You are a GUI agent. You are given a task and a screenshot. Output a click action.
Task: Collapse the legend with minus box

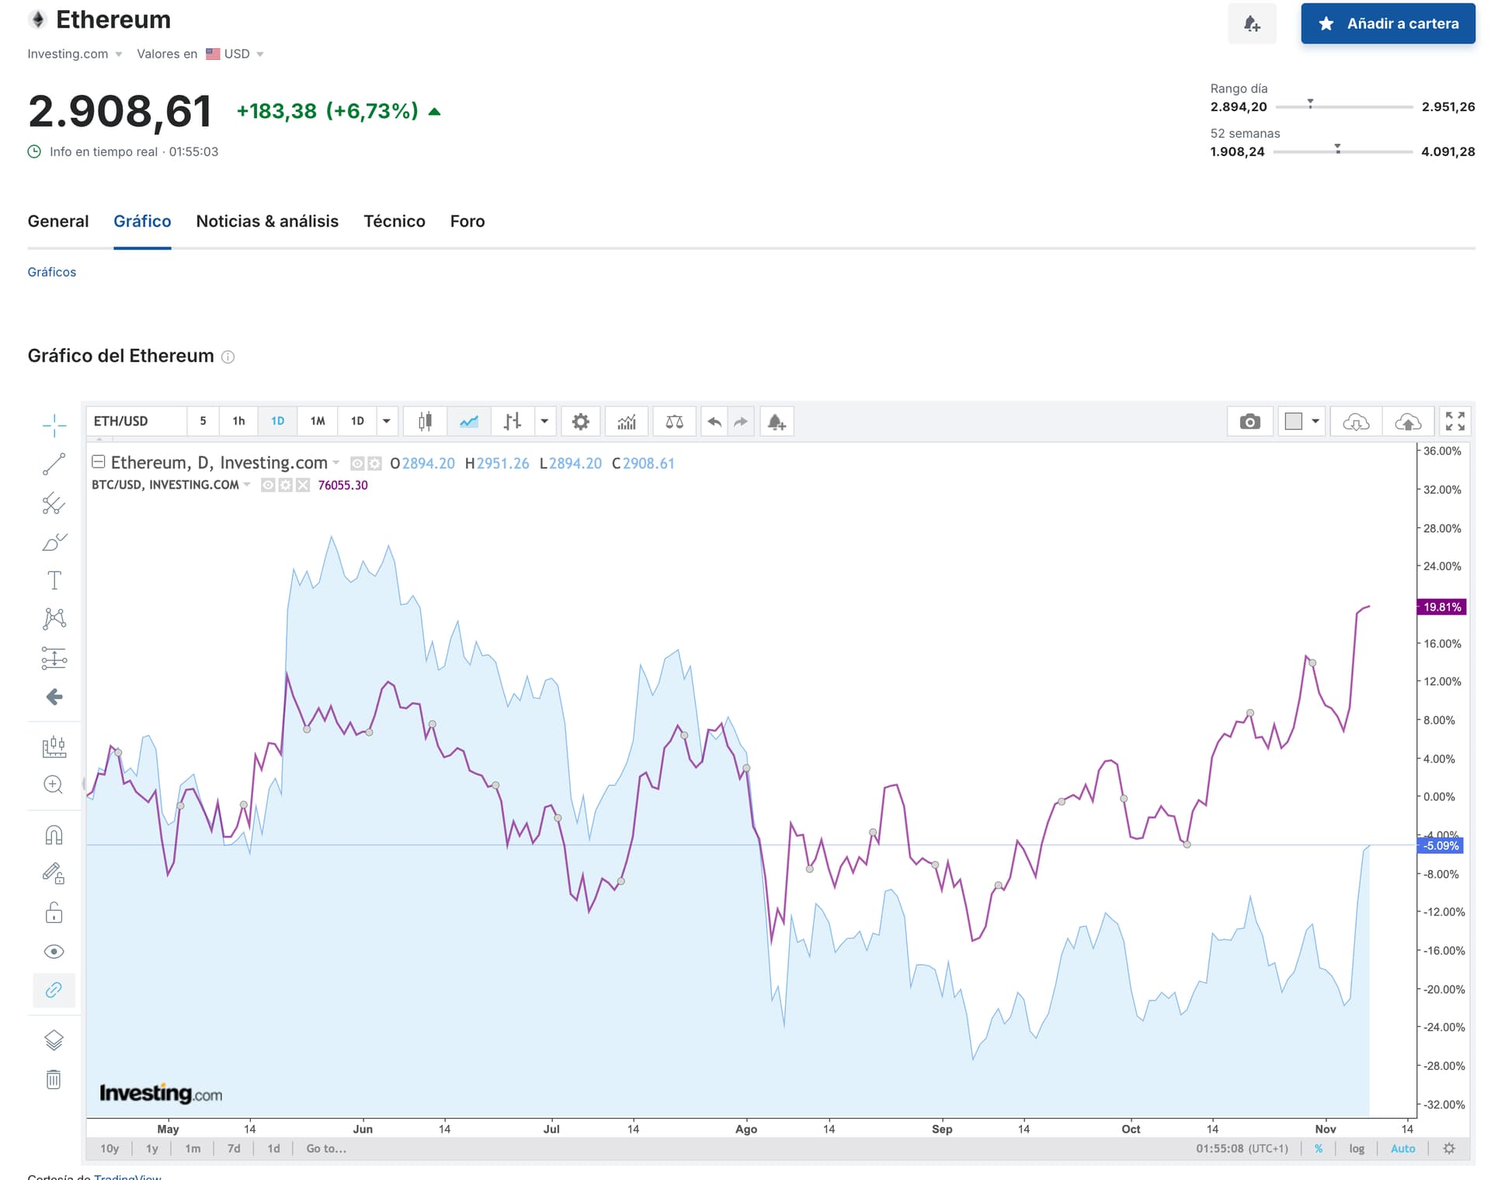coord(99,462)
